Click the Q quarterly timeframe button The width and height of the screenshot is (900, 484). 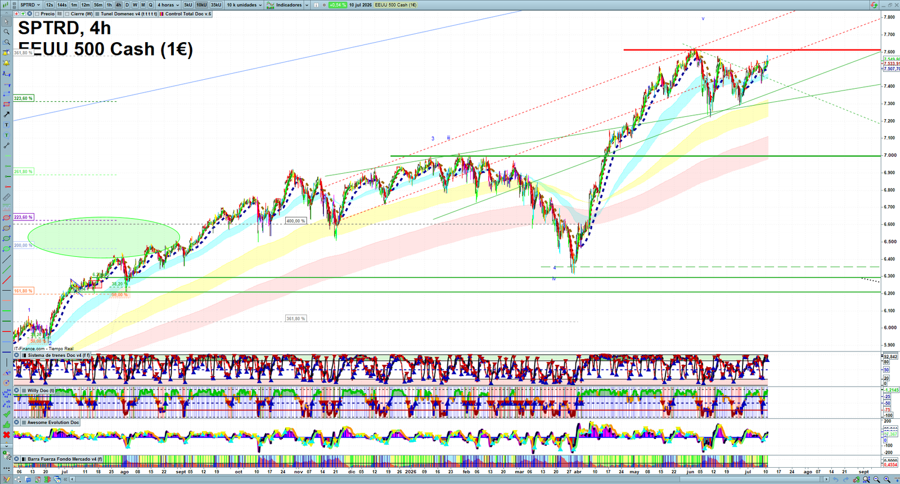click(151, 5)
